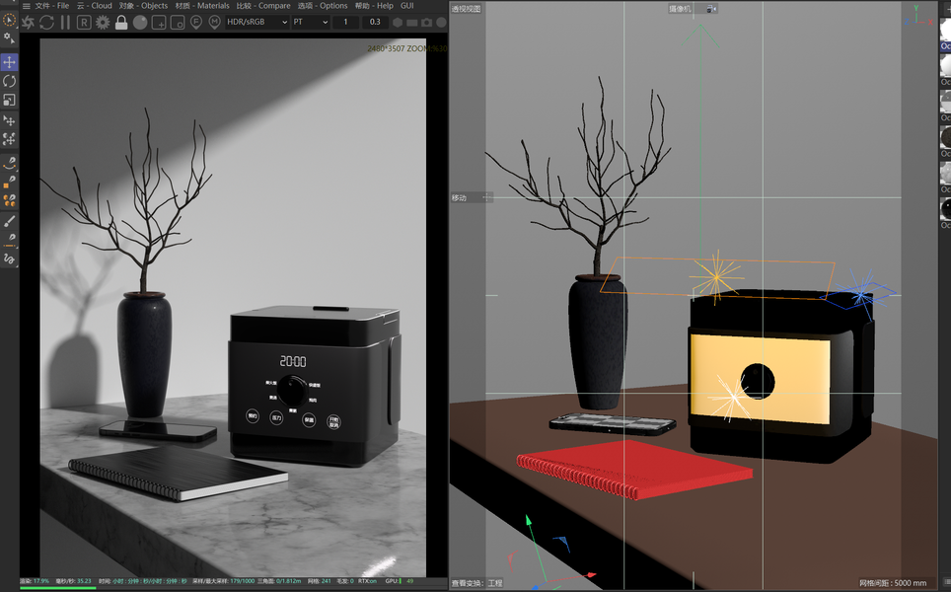The width and height of the screenshot is (951, 592).
Task: Activate the focus picker F pin
Action: point(196,23)
